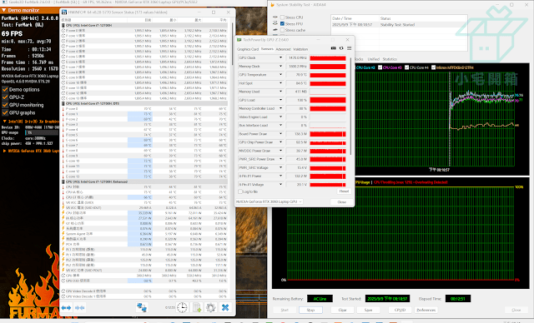Open HWiNFO network remote monitoring icon
The width and height of the screenshot is (534, 323).
[142, 308]
